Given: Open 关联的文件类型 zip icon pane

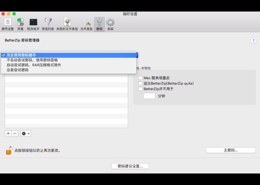Looking at the screenshot, I should (67, 24).
